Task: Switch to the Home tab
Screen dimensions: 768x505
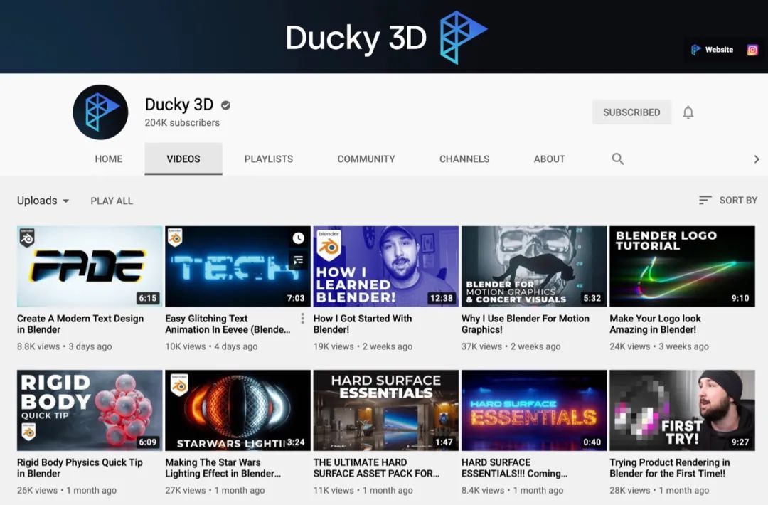Action: pyautogui.click(x=109, y=159)
